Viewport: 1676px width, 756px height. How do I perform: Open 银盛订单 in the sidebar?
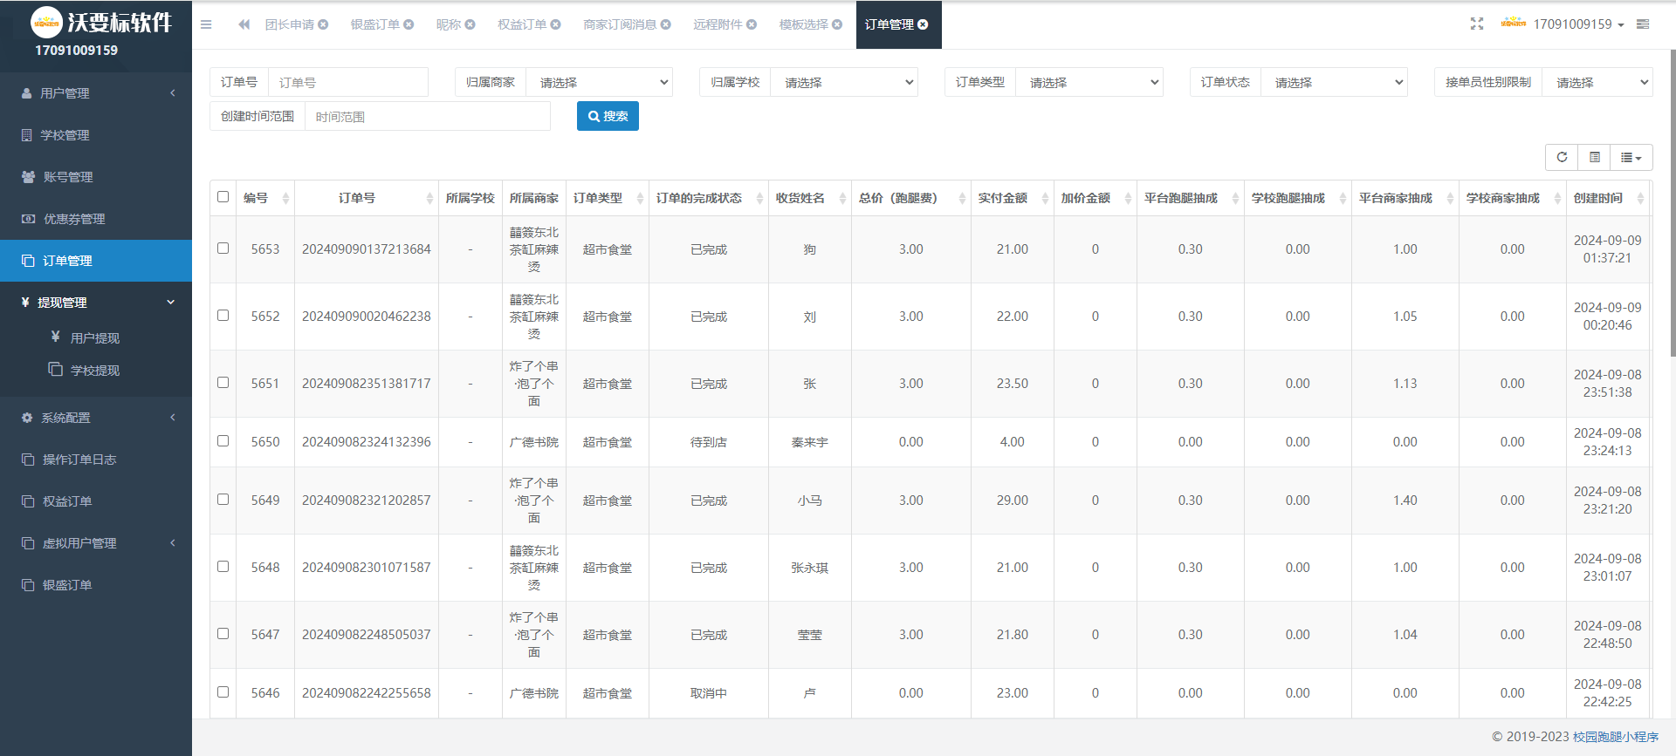(96, 585)
